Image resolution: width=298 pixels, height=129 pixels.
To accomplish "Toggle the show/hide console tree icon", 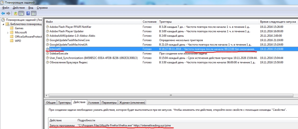I will pyautogui.click(x=21, y=13).
